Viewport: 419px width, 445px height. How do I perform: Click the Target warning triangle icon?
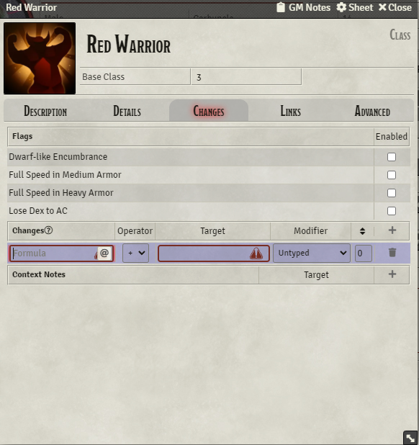click(x=256, y=253)
